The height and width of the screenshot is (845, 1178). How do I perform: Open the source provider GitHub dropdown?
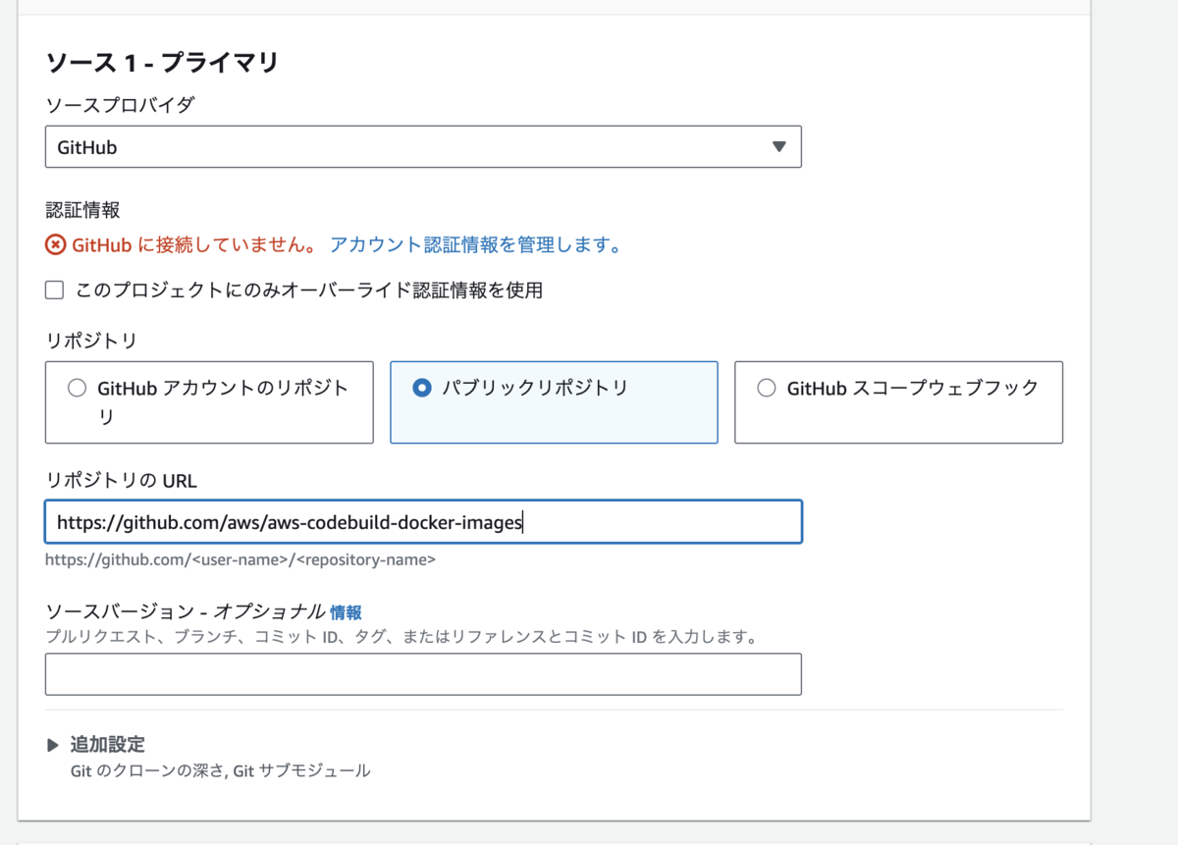(423, 147)
